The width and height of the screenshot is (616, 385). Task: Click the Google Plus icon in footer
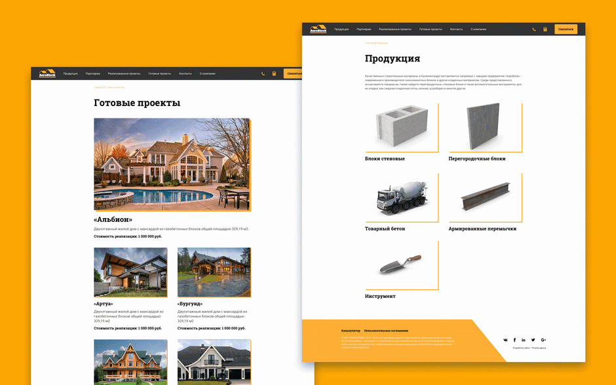tap(543, 340)
